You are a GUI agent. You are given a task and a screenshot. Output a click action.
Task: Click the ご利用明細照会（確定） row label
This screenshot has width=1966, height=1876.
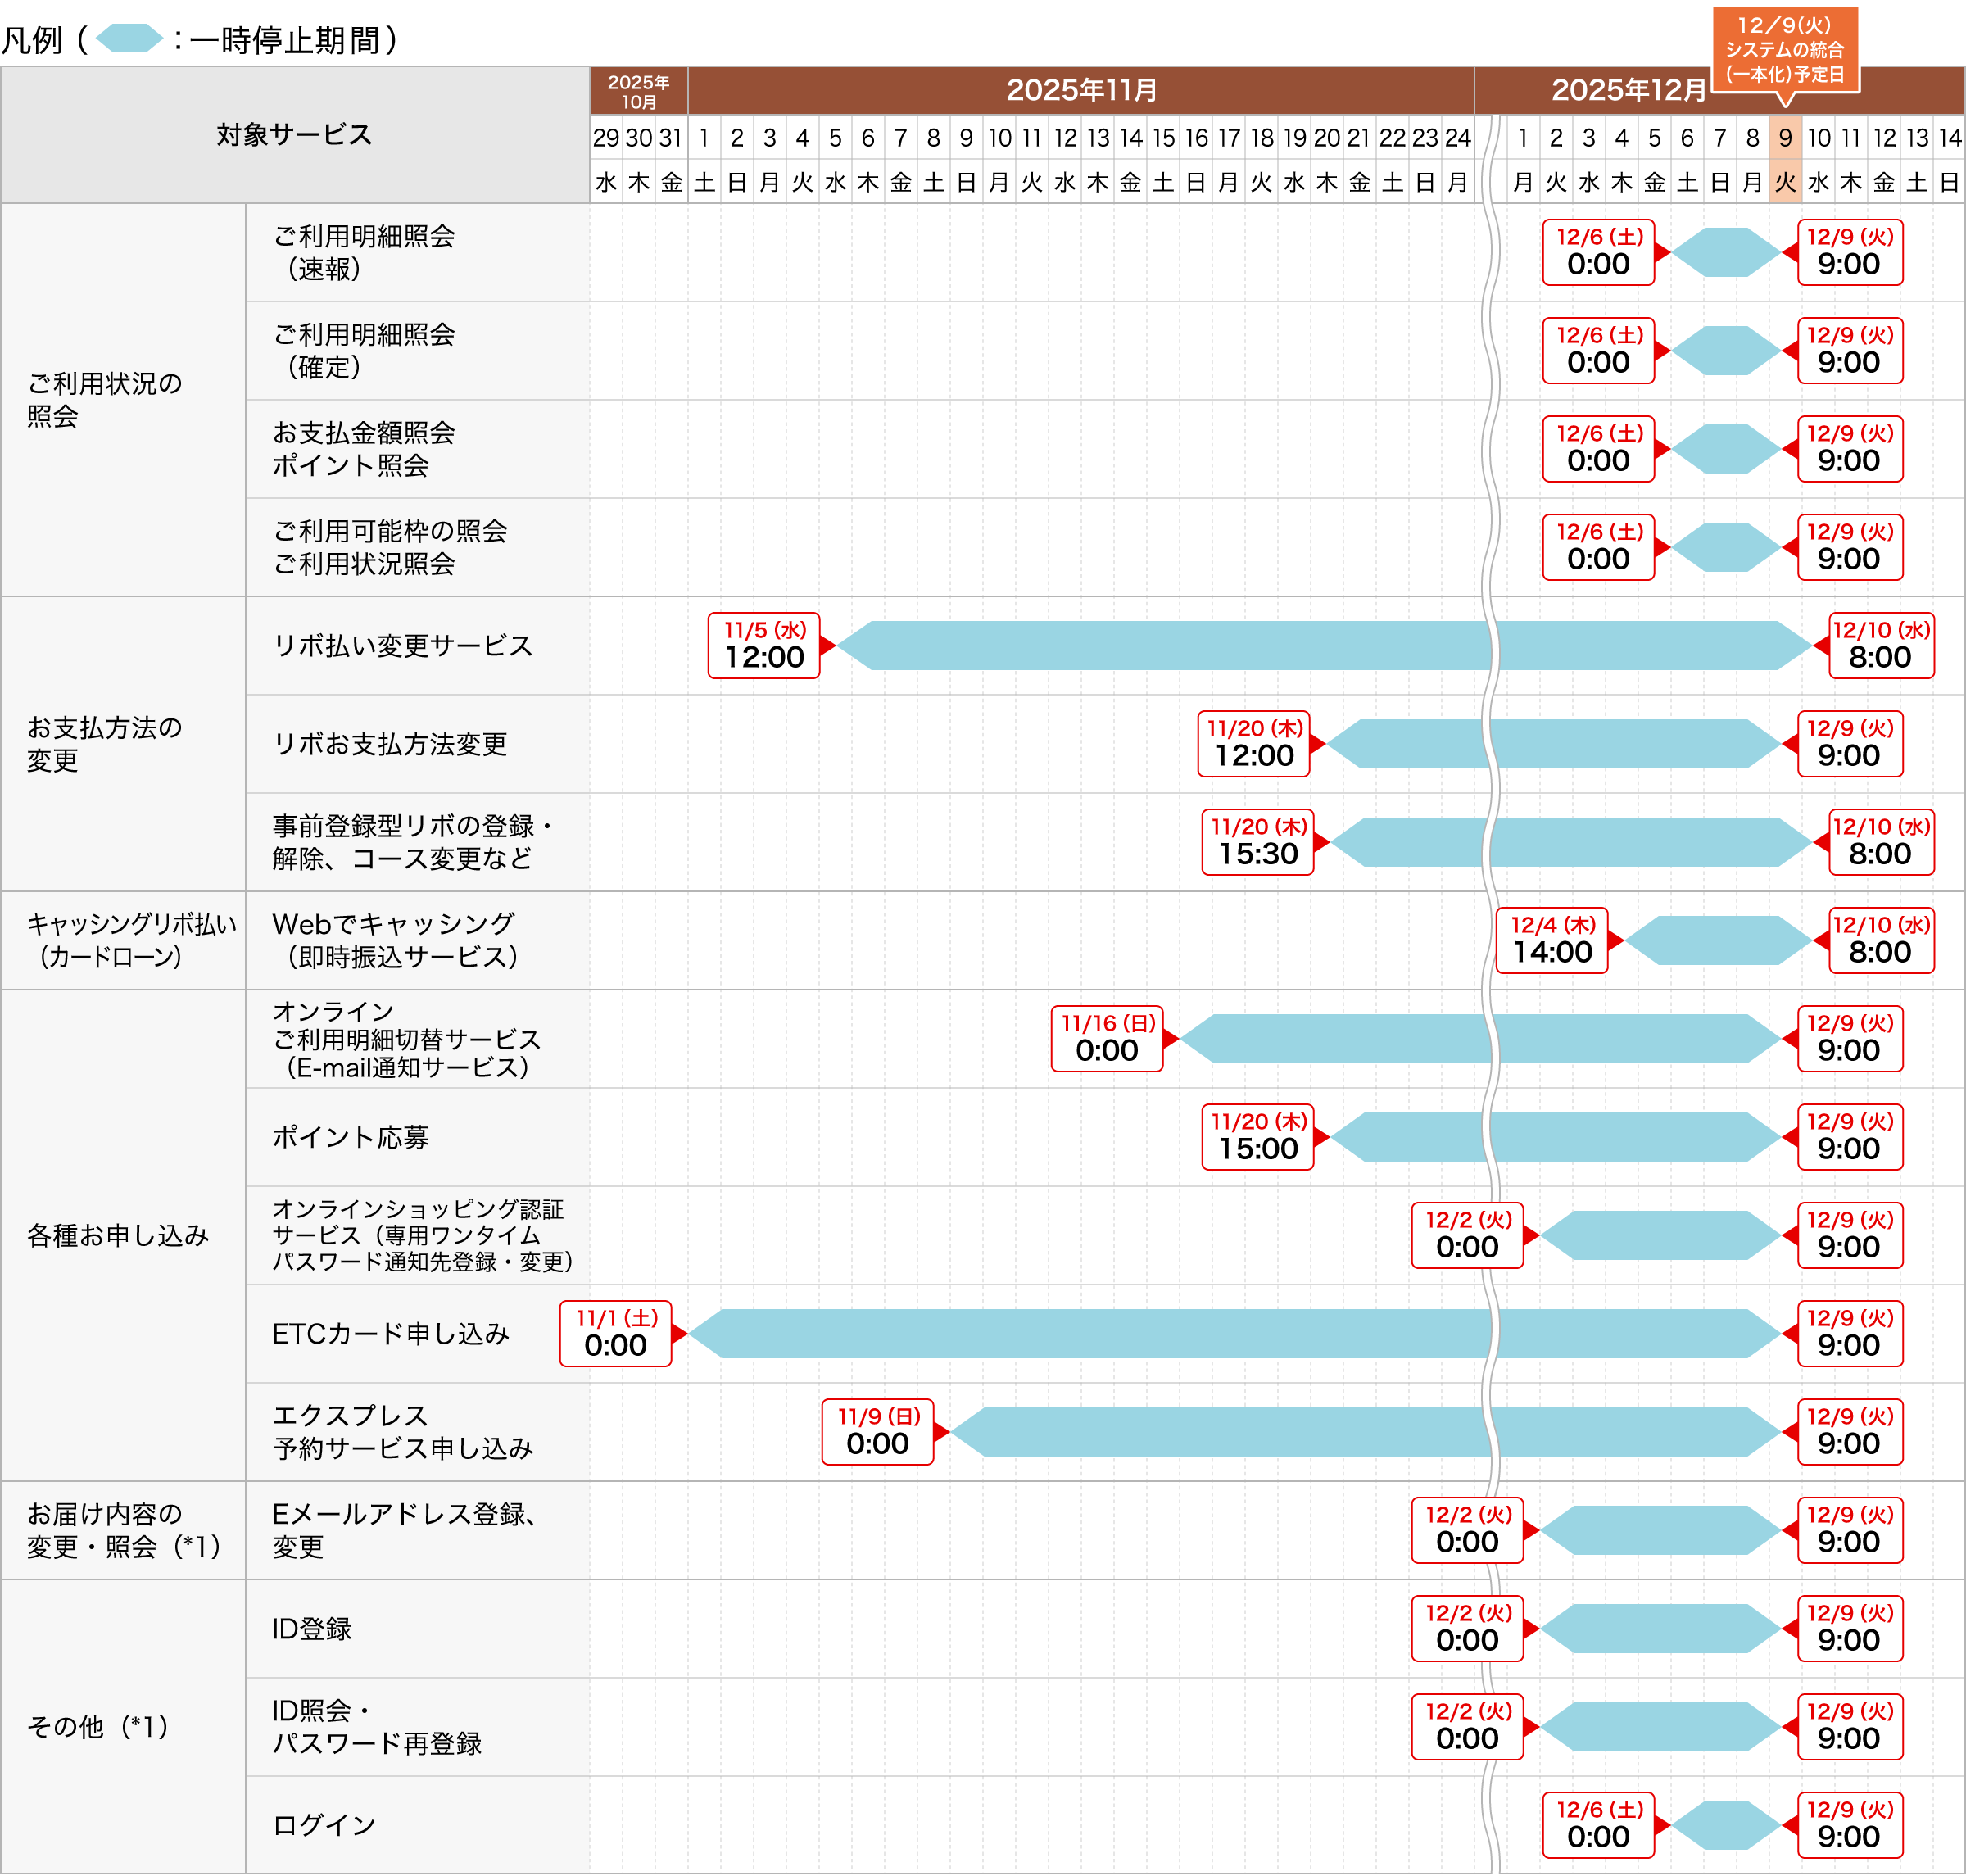point(364,350)
